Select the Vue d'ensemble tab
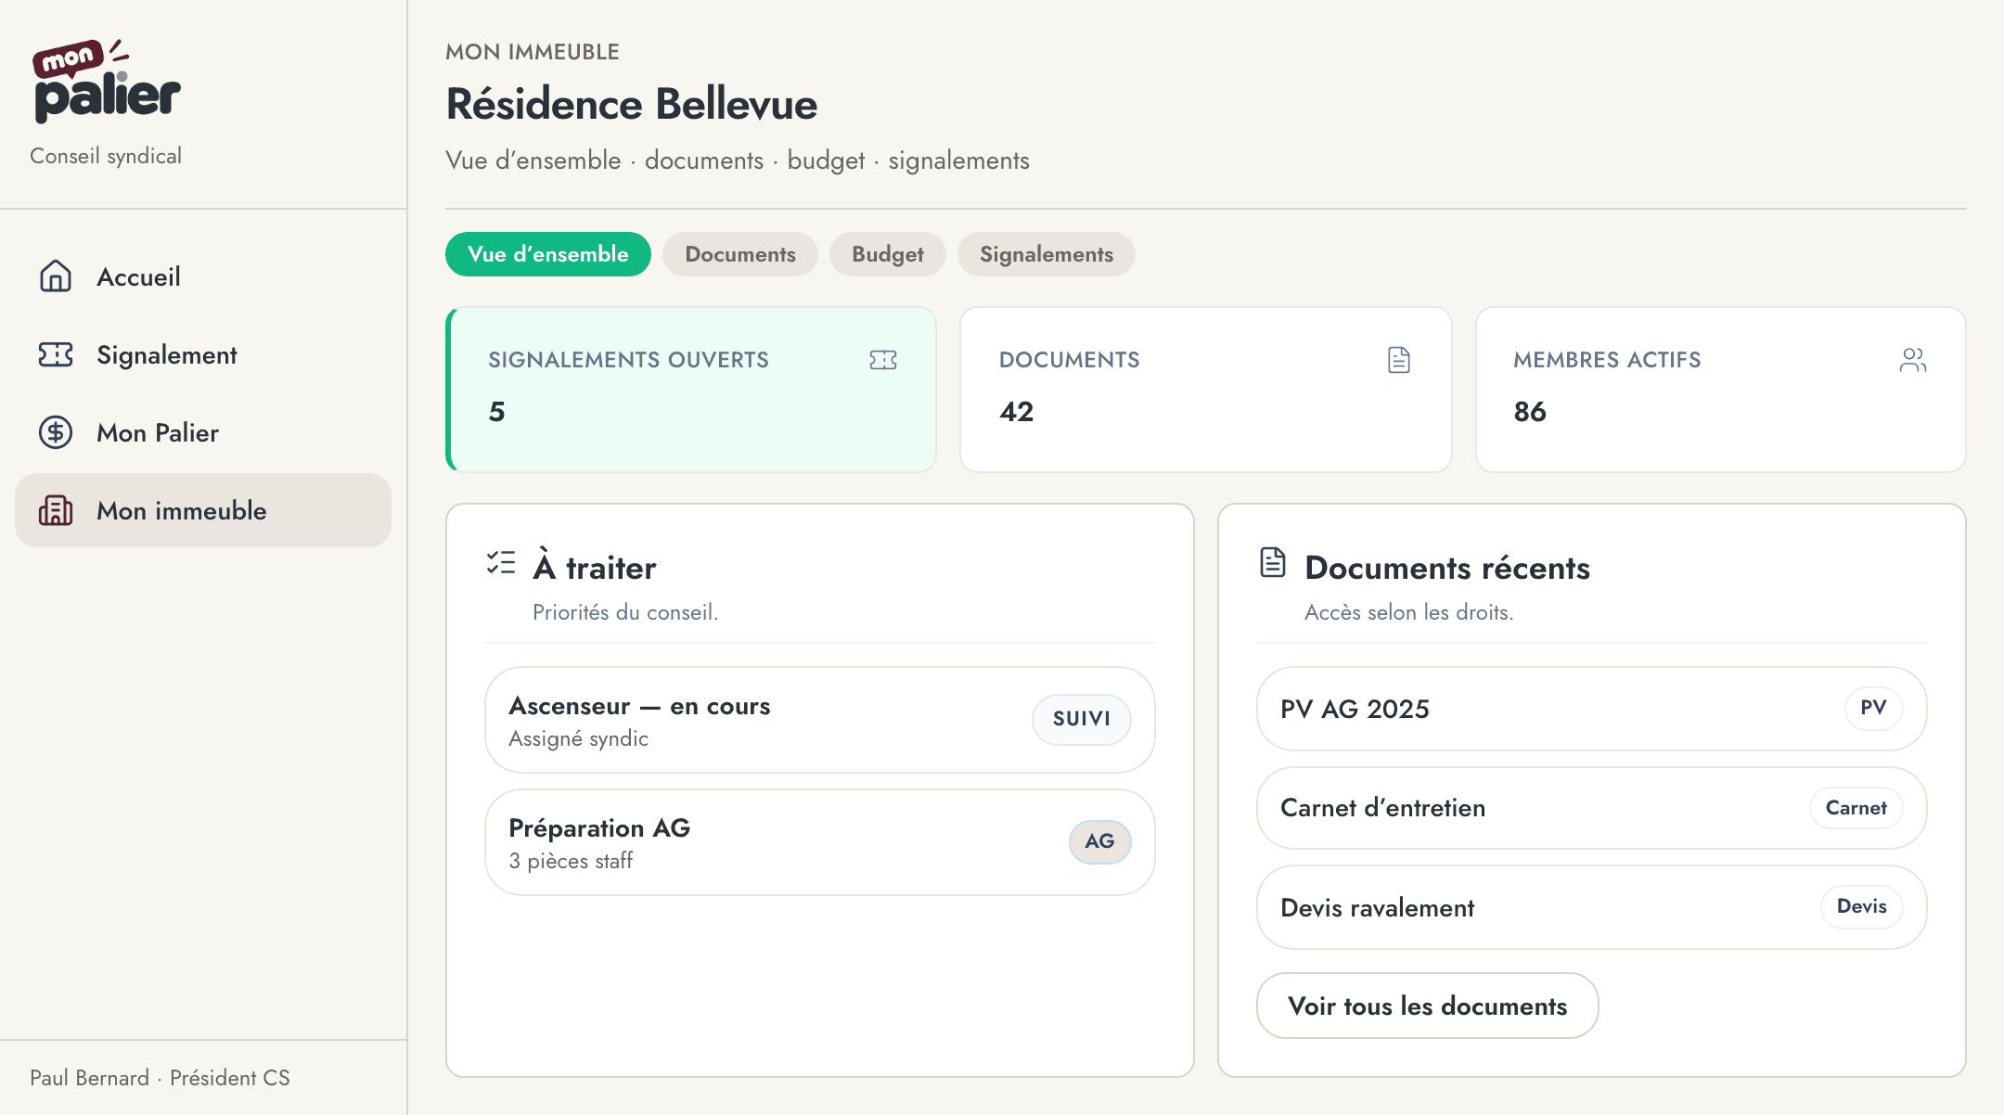This screenshot has width=2004, height=1115. (548, 254)
